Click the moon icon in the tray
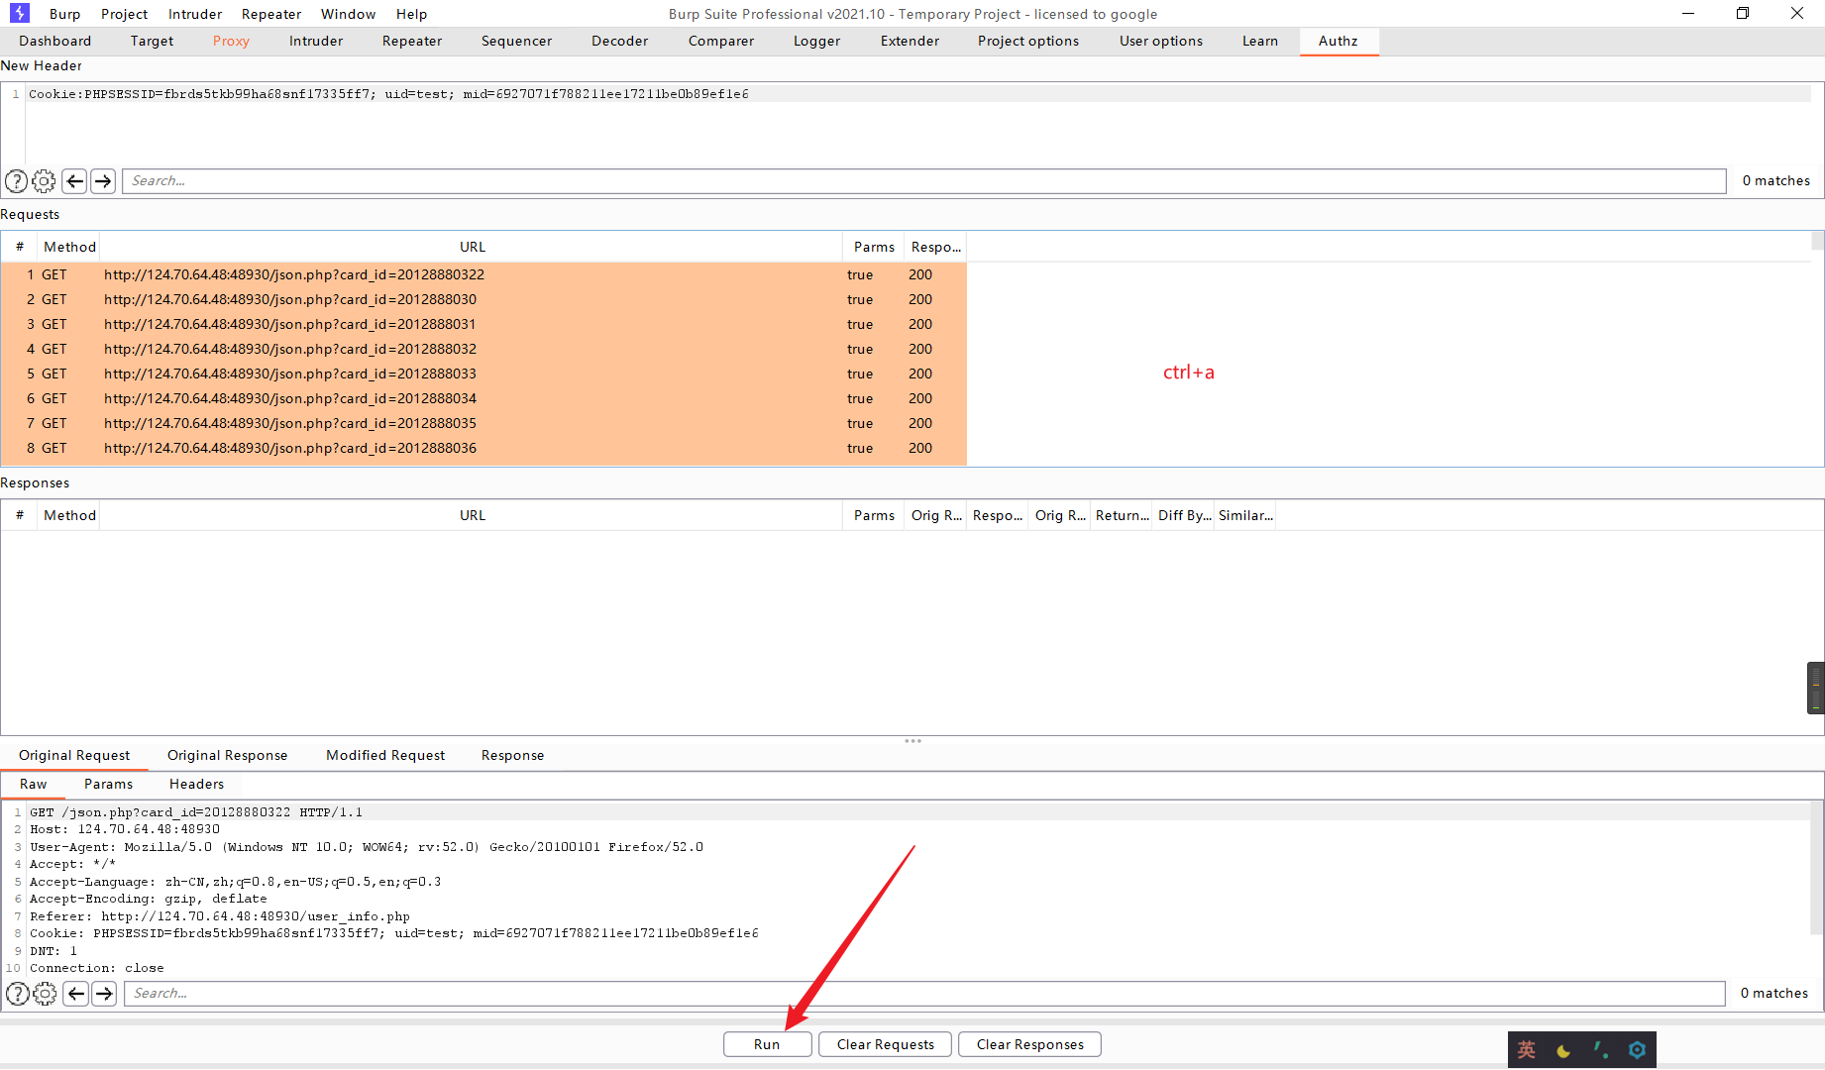This screenshot has width=1825, height=1070. pos(1564,1050)
